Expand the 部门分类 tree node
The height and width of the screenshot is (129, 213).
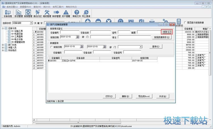click(x=3, y=45)
